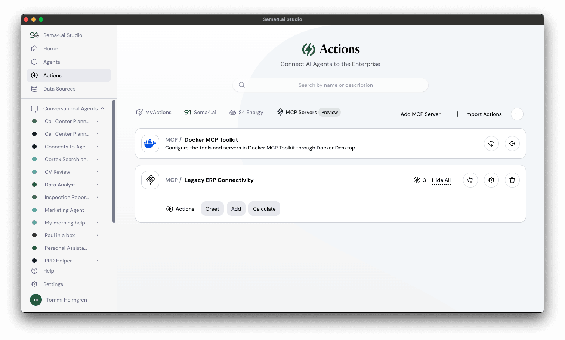Hide all actions of Legacy ERP Connectivity
Screen dimensions: 565x340
tap(441, 180)
